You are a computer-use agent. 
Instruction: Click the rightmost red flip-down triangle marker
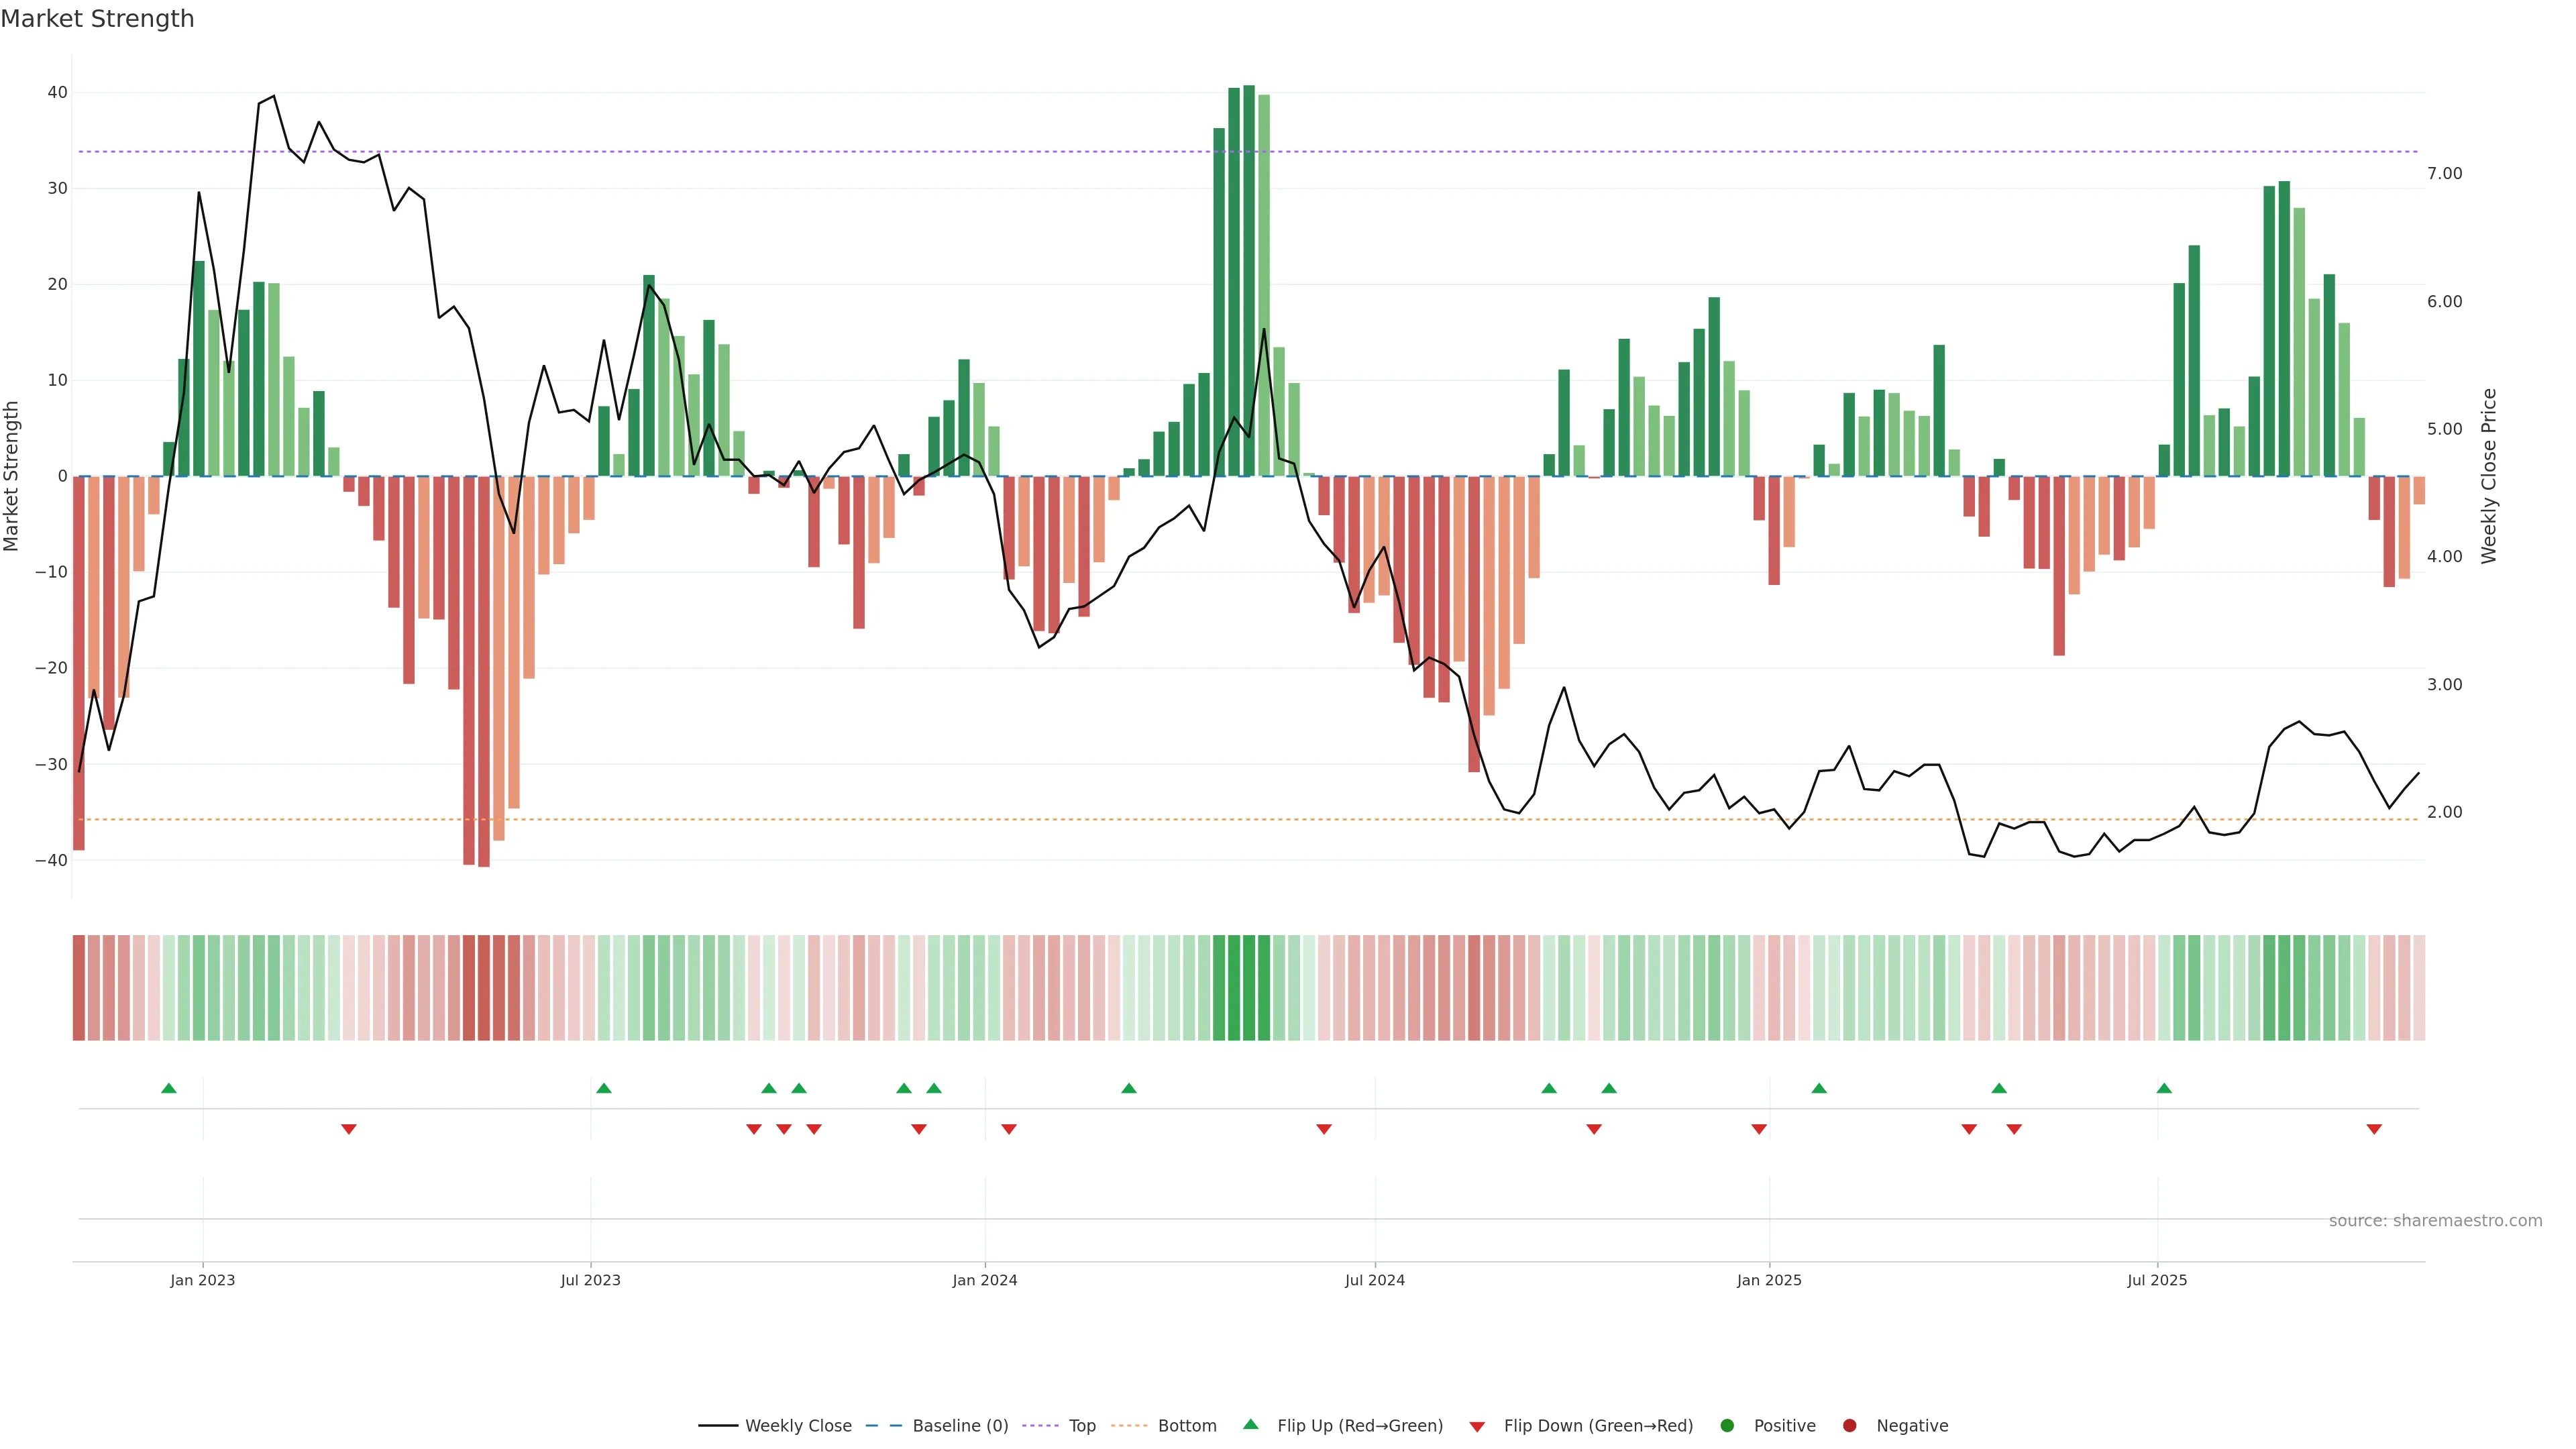point(2374,1129)
